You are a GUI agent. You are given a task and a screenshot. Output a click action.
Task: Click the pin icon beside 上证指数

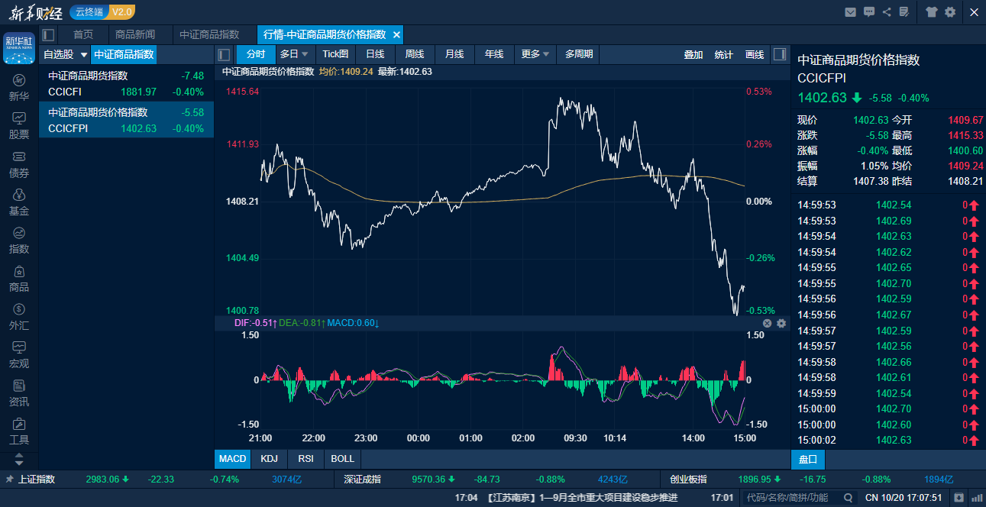click(9, 480)
